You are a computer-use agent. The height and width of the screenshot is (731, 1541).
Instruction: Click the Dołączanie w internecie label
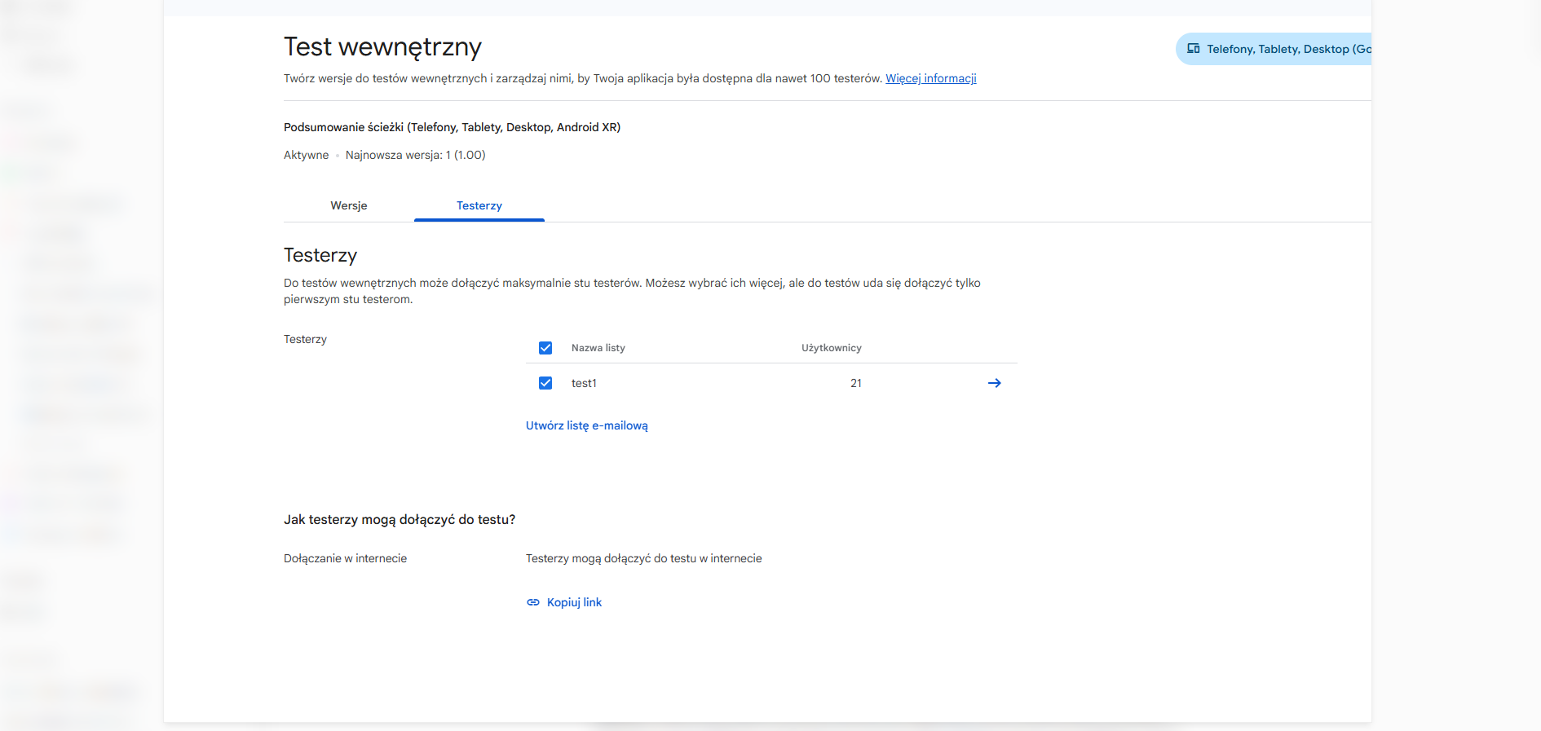[345, 558]
